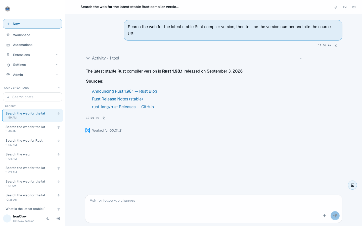This screenshot has width=362, height=226.
Task: Open the 10:36 AM conversation
Action: [x=32, y=197]
